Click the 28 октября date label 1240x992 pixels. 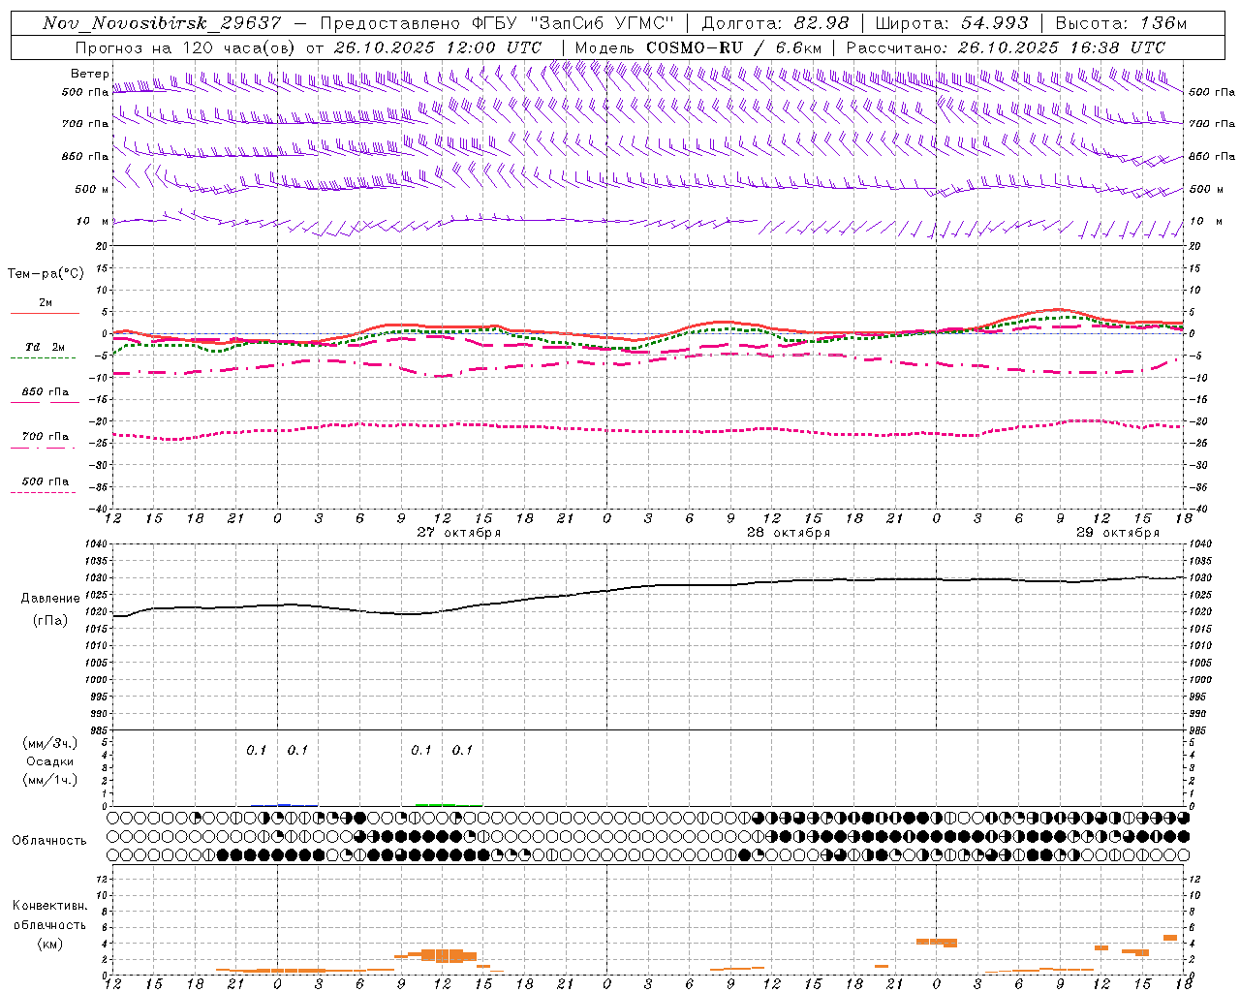tap(789, 533)
